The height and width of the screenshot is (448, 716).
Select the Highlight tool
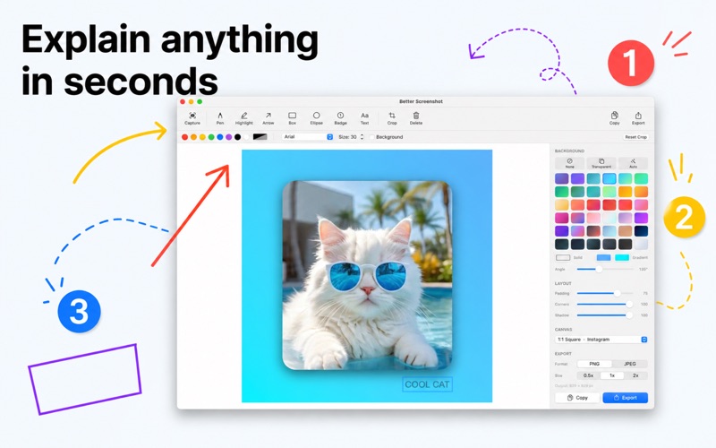click(243, 118)
